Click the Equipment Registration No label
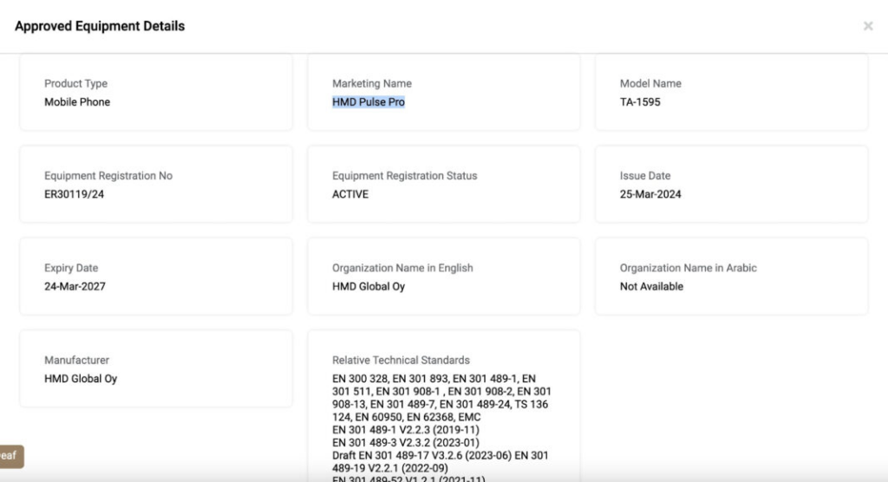 108,176
